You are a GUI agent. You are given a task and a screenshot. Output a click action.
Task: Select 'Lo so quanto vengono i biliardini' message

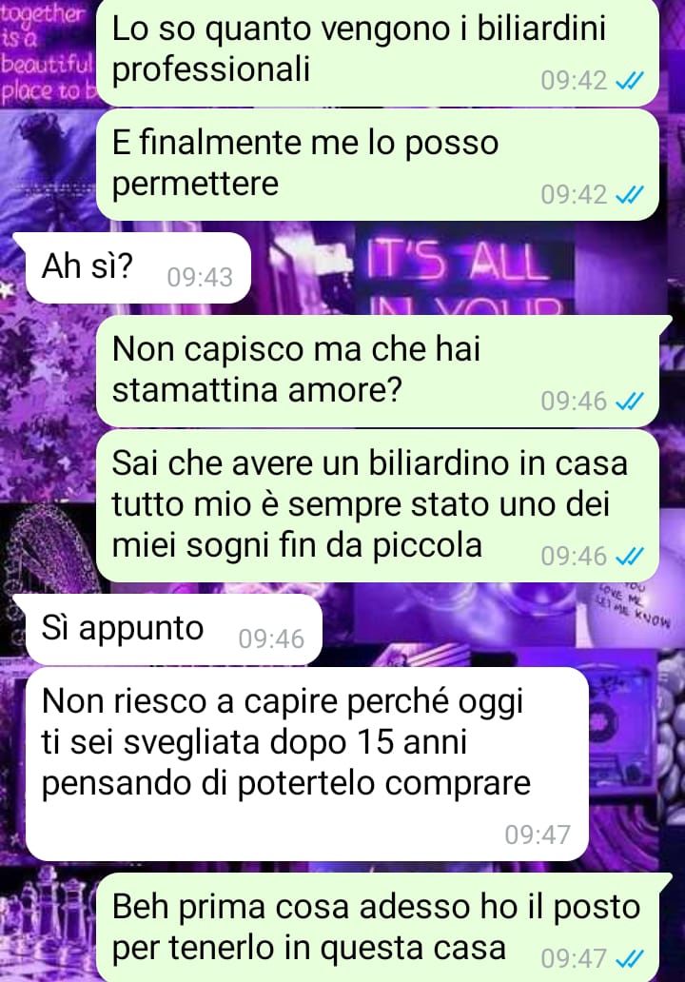(378, 51)
